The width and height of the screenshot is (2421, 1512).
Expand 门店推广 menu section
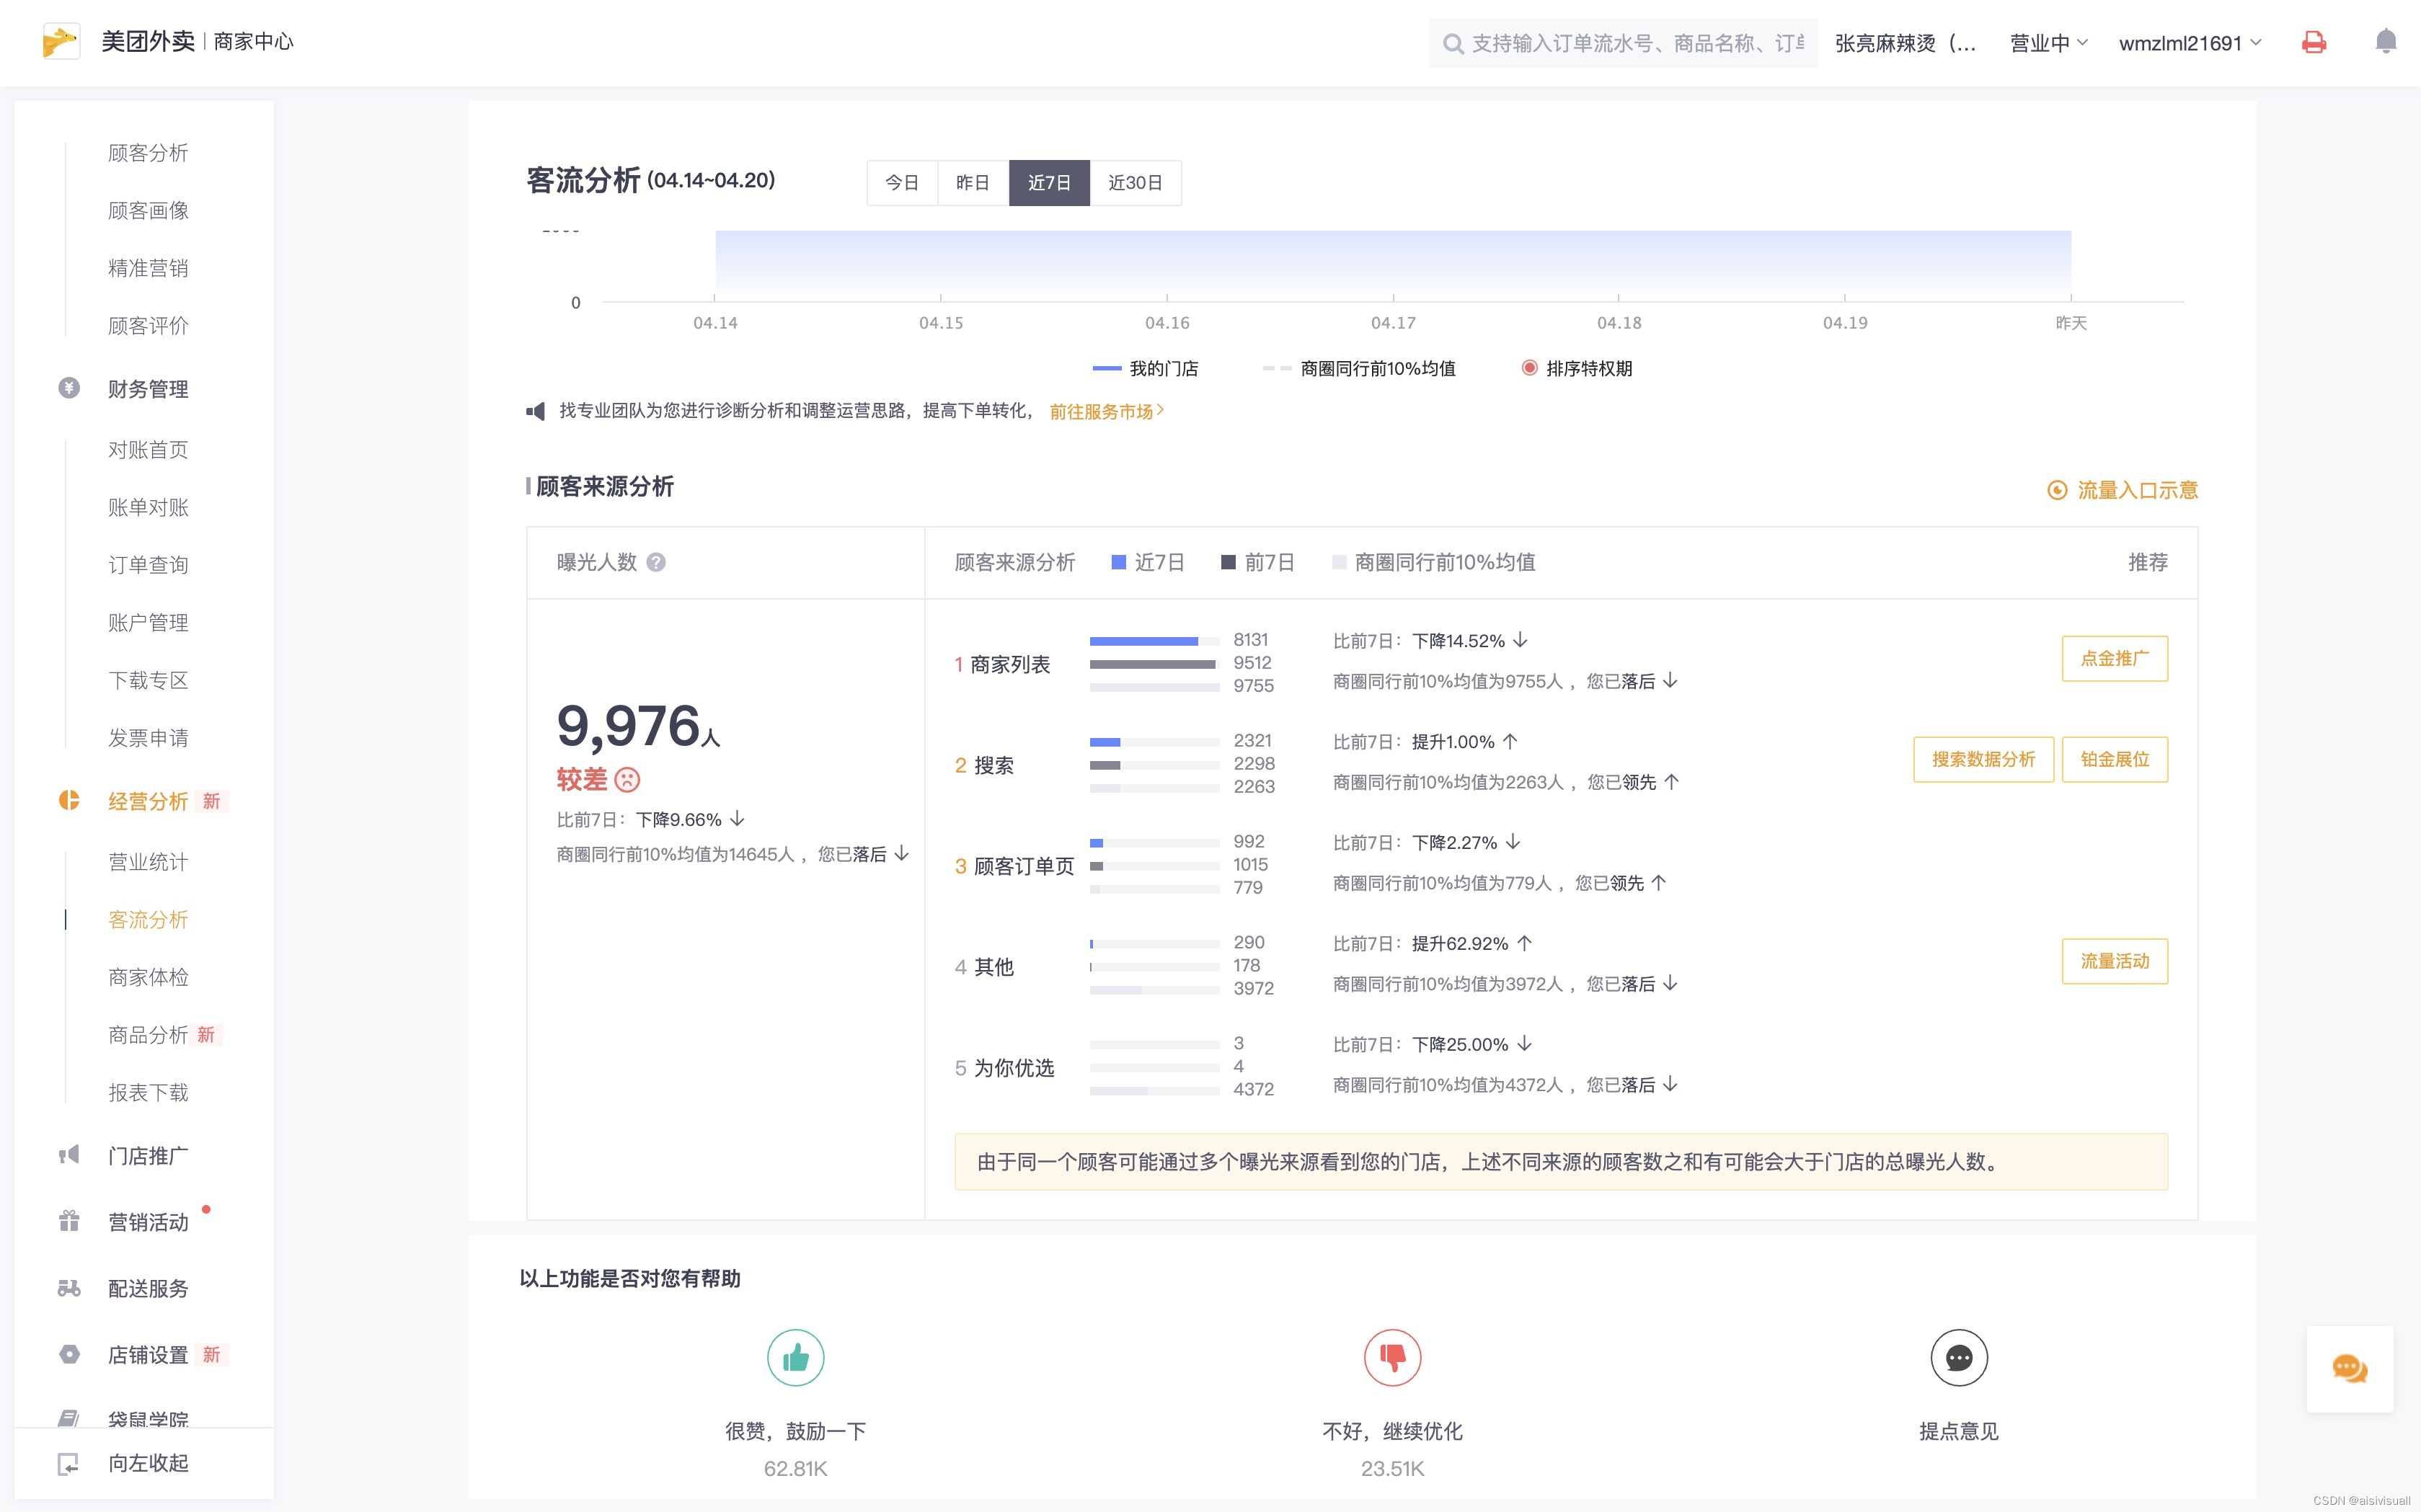click(148, 1156)
